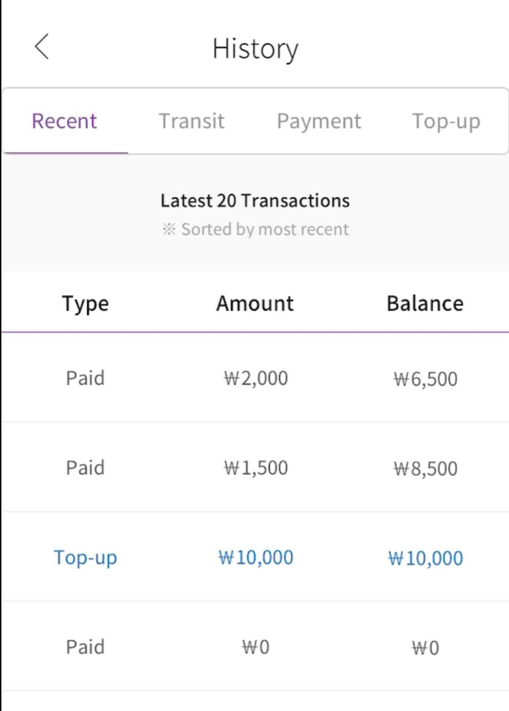Click the blue ₩10,000 top-up amount
The height and width of the screenshot is (711, 509).
(256, 557)
